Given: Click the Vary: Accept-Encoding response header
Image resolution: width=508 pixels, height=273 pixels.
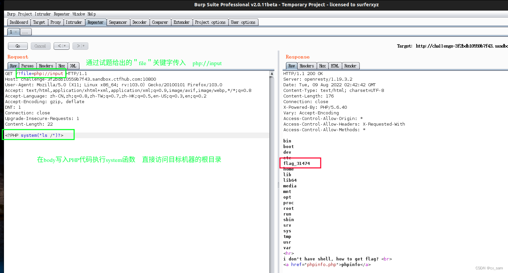Looking at the screenshot, I should click(311, 113).
